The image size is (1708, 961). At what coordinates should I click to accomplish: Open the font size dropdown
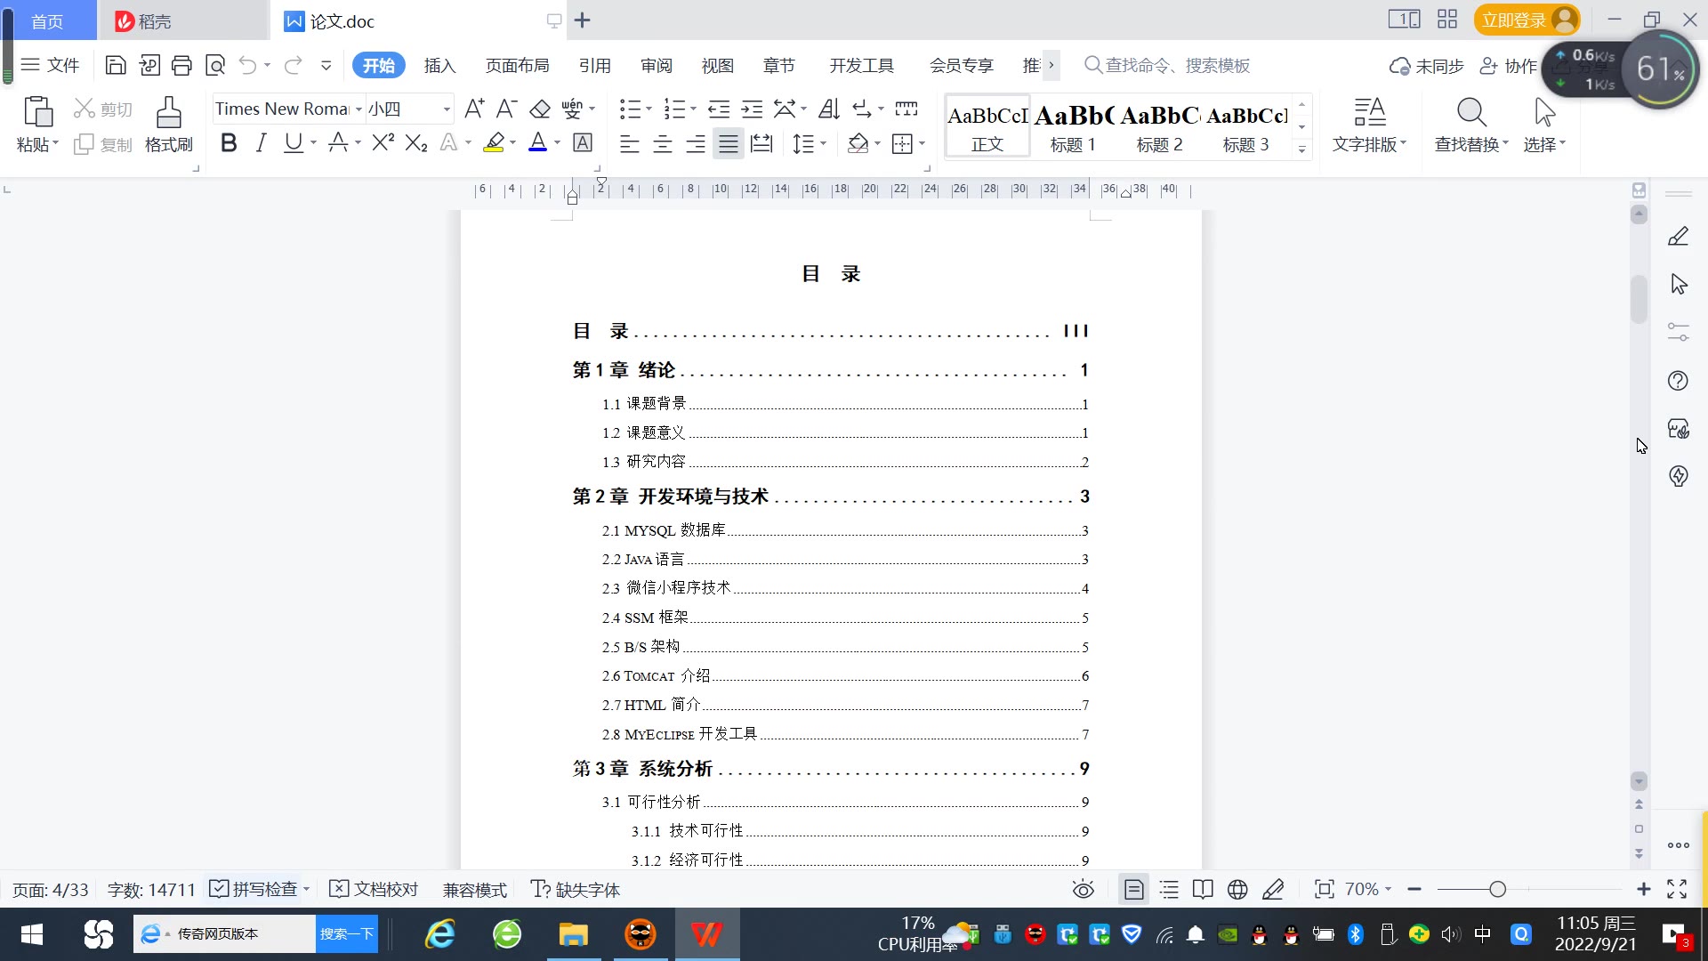click(447, 109)
